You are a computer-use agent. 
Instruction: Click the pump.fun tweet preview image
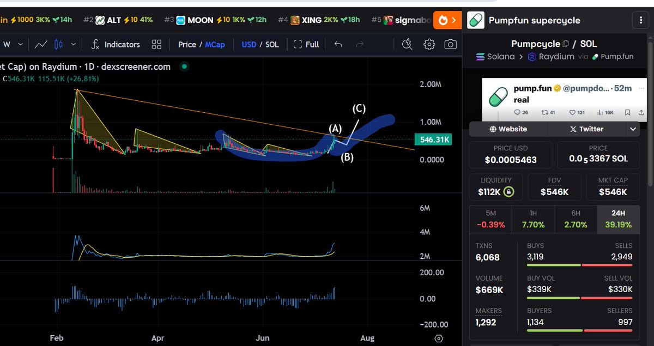(564, 99)
